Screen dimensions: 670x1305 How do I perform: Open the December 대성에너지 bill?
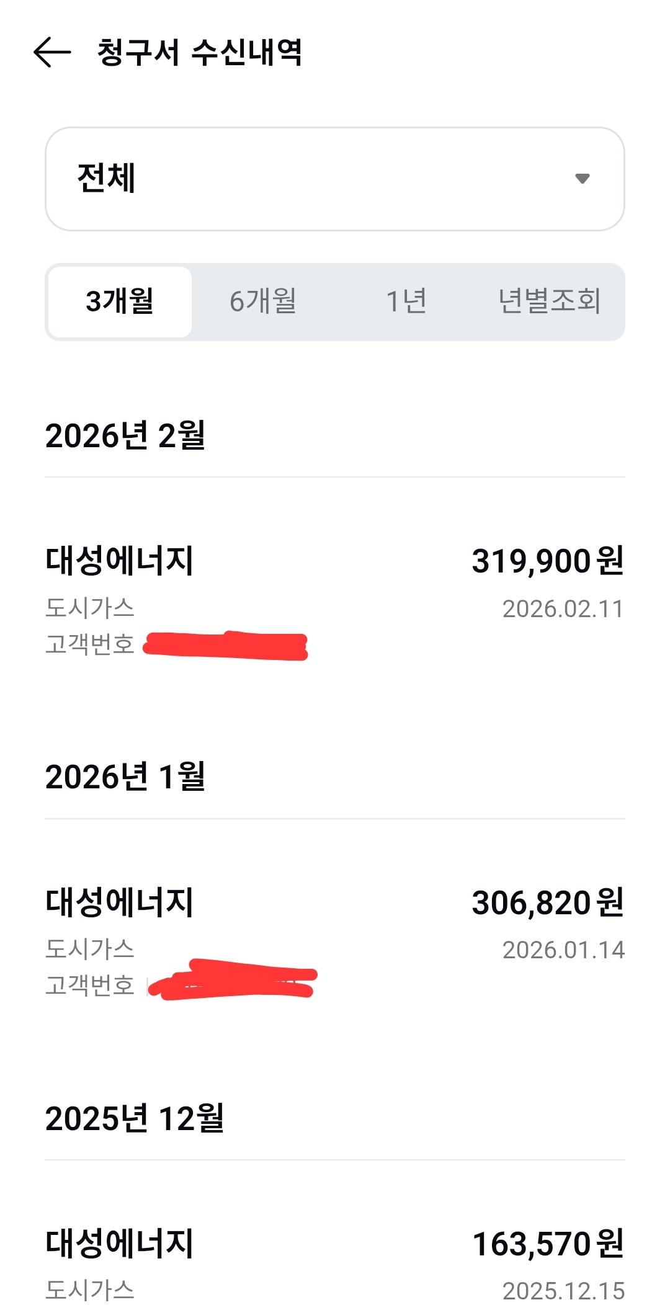click(120, 1244)
